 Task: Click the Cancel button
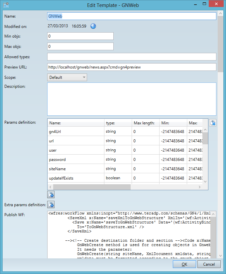(209, 264)
